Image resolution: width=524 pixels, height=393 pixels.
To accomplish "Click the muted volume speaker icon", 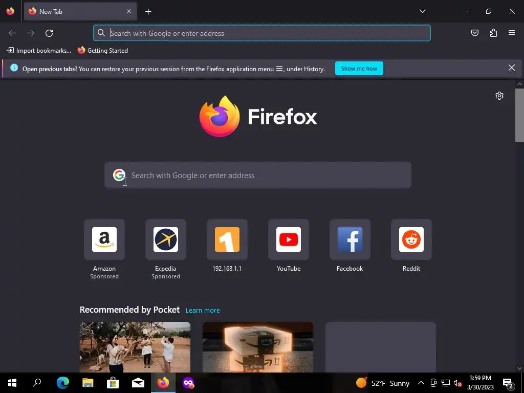I will [458, 383].
